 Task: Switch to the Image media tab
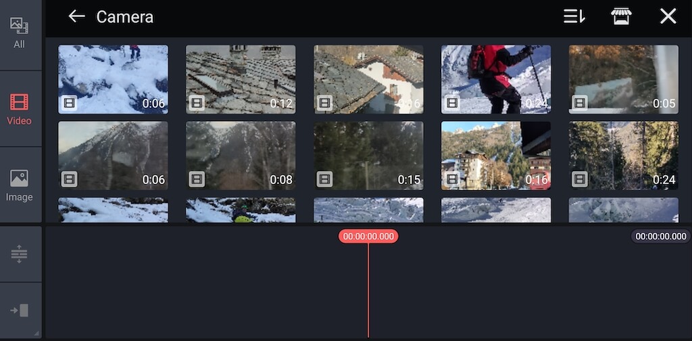(20, 185)
